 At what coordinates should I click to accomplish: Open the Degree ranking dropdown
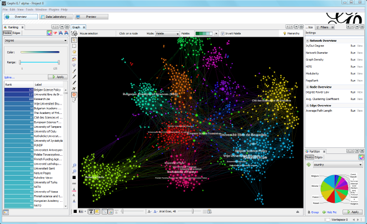(36, 41)
